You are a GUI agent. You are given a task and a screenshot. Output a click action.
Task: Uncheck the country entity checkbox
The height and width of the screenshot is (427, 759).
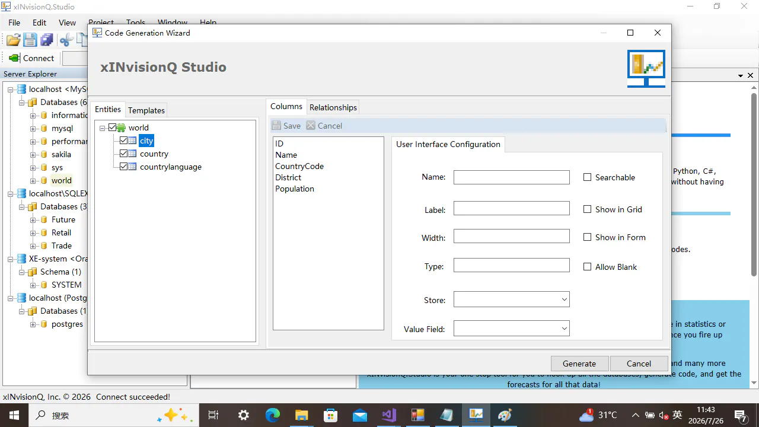coord(123,154)
